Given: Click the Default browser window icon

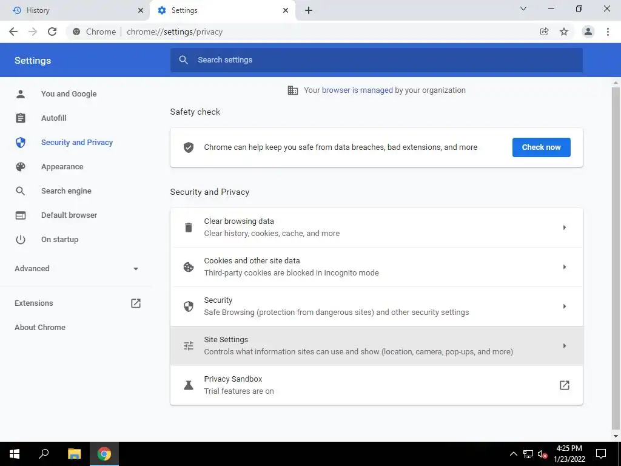Looking at the screenshot, I should click(x=21, y=215).
